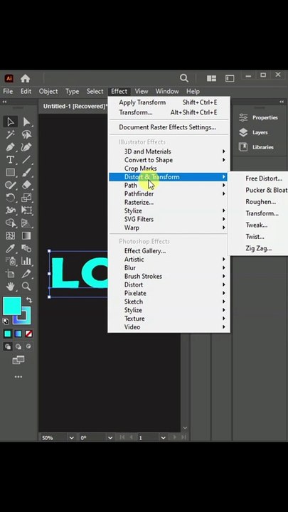Select the Rectangle tool
This screenshot has width=288, height=512.
[11, 172]
